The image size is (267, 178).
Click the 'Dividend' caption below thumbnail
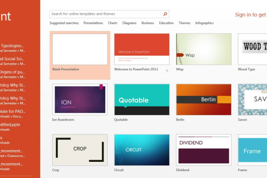click(182, 170)
